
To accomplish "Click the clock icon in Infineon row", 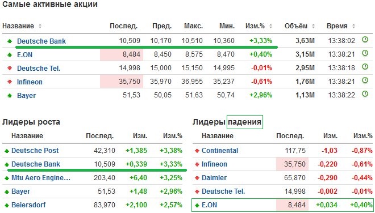I will pyautogui.click(x=365, y=80).
